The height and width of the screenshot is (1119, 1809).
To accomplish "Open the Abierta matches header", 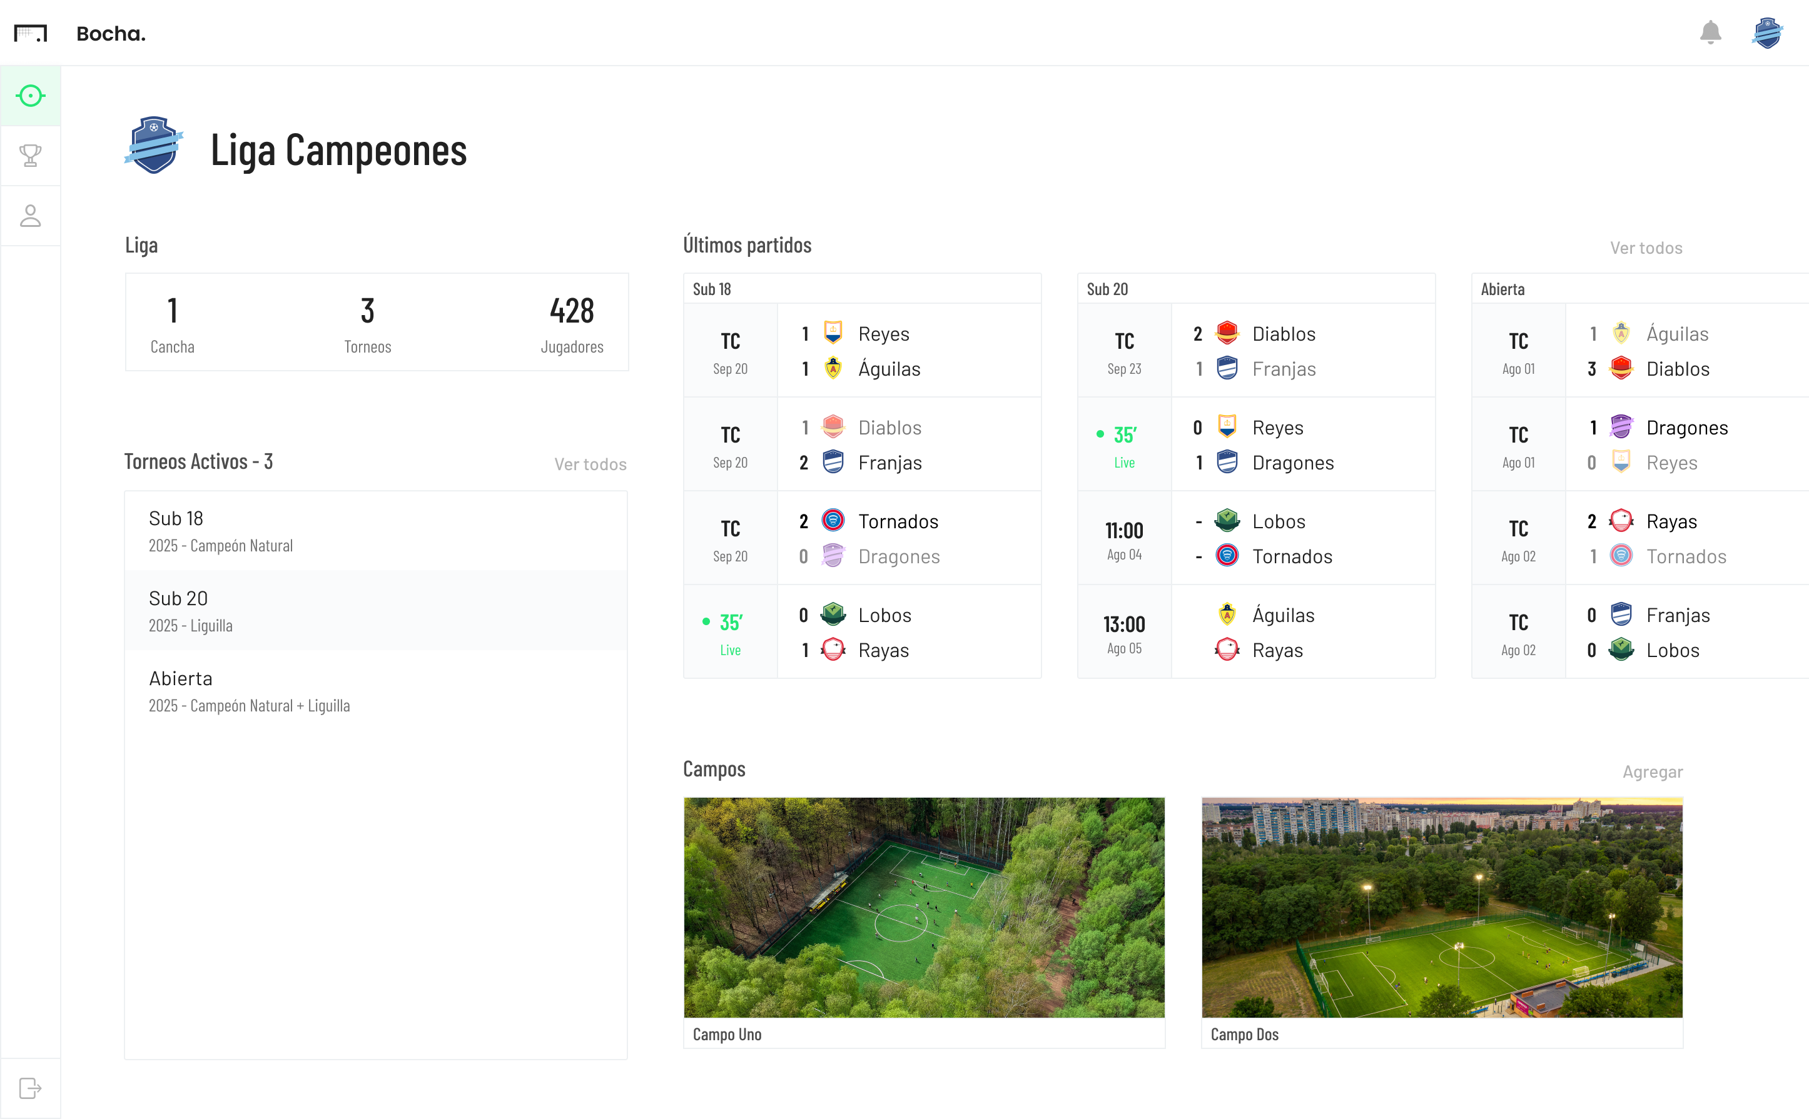I will click(1502, 289).
